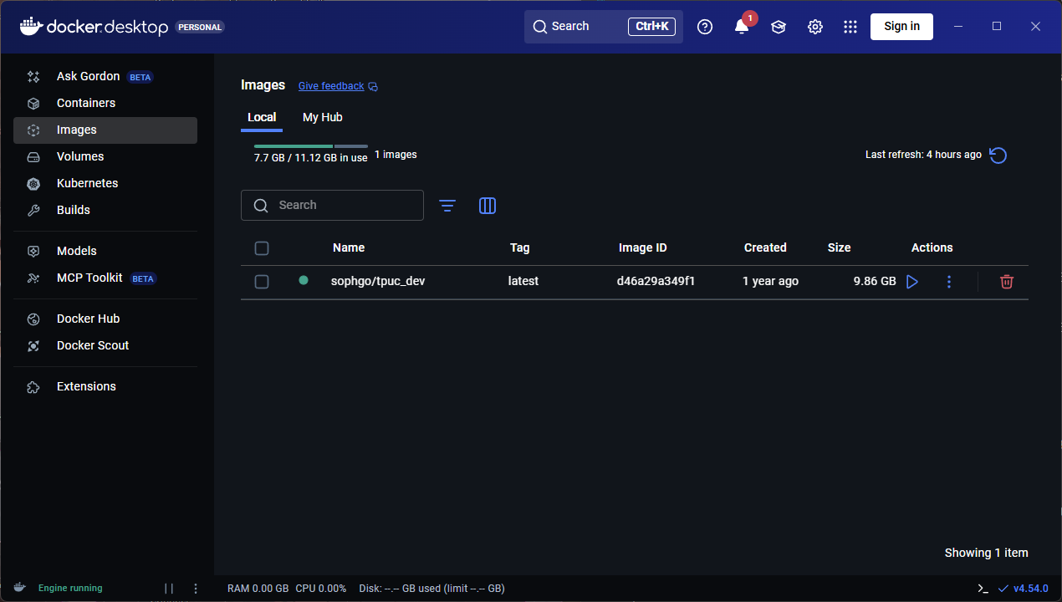Select all images checkbox in header
The width and height of the screenshot is (1062, 602).
click(262, 248)
